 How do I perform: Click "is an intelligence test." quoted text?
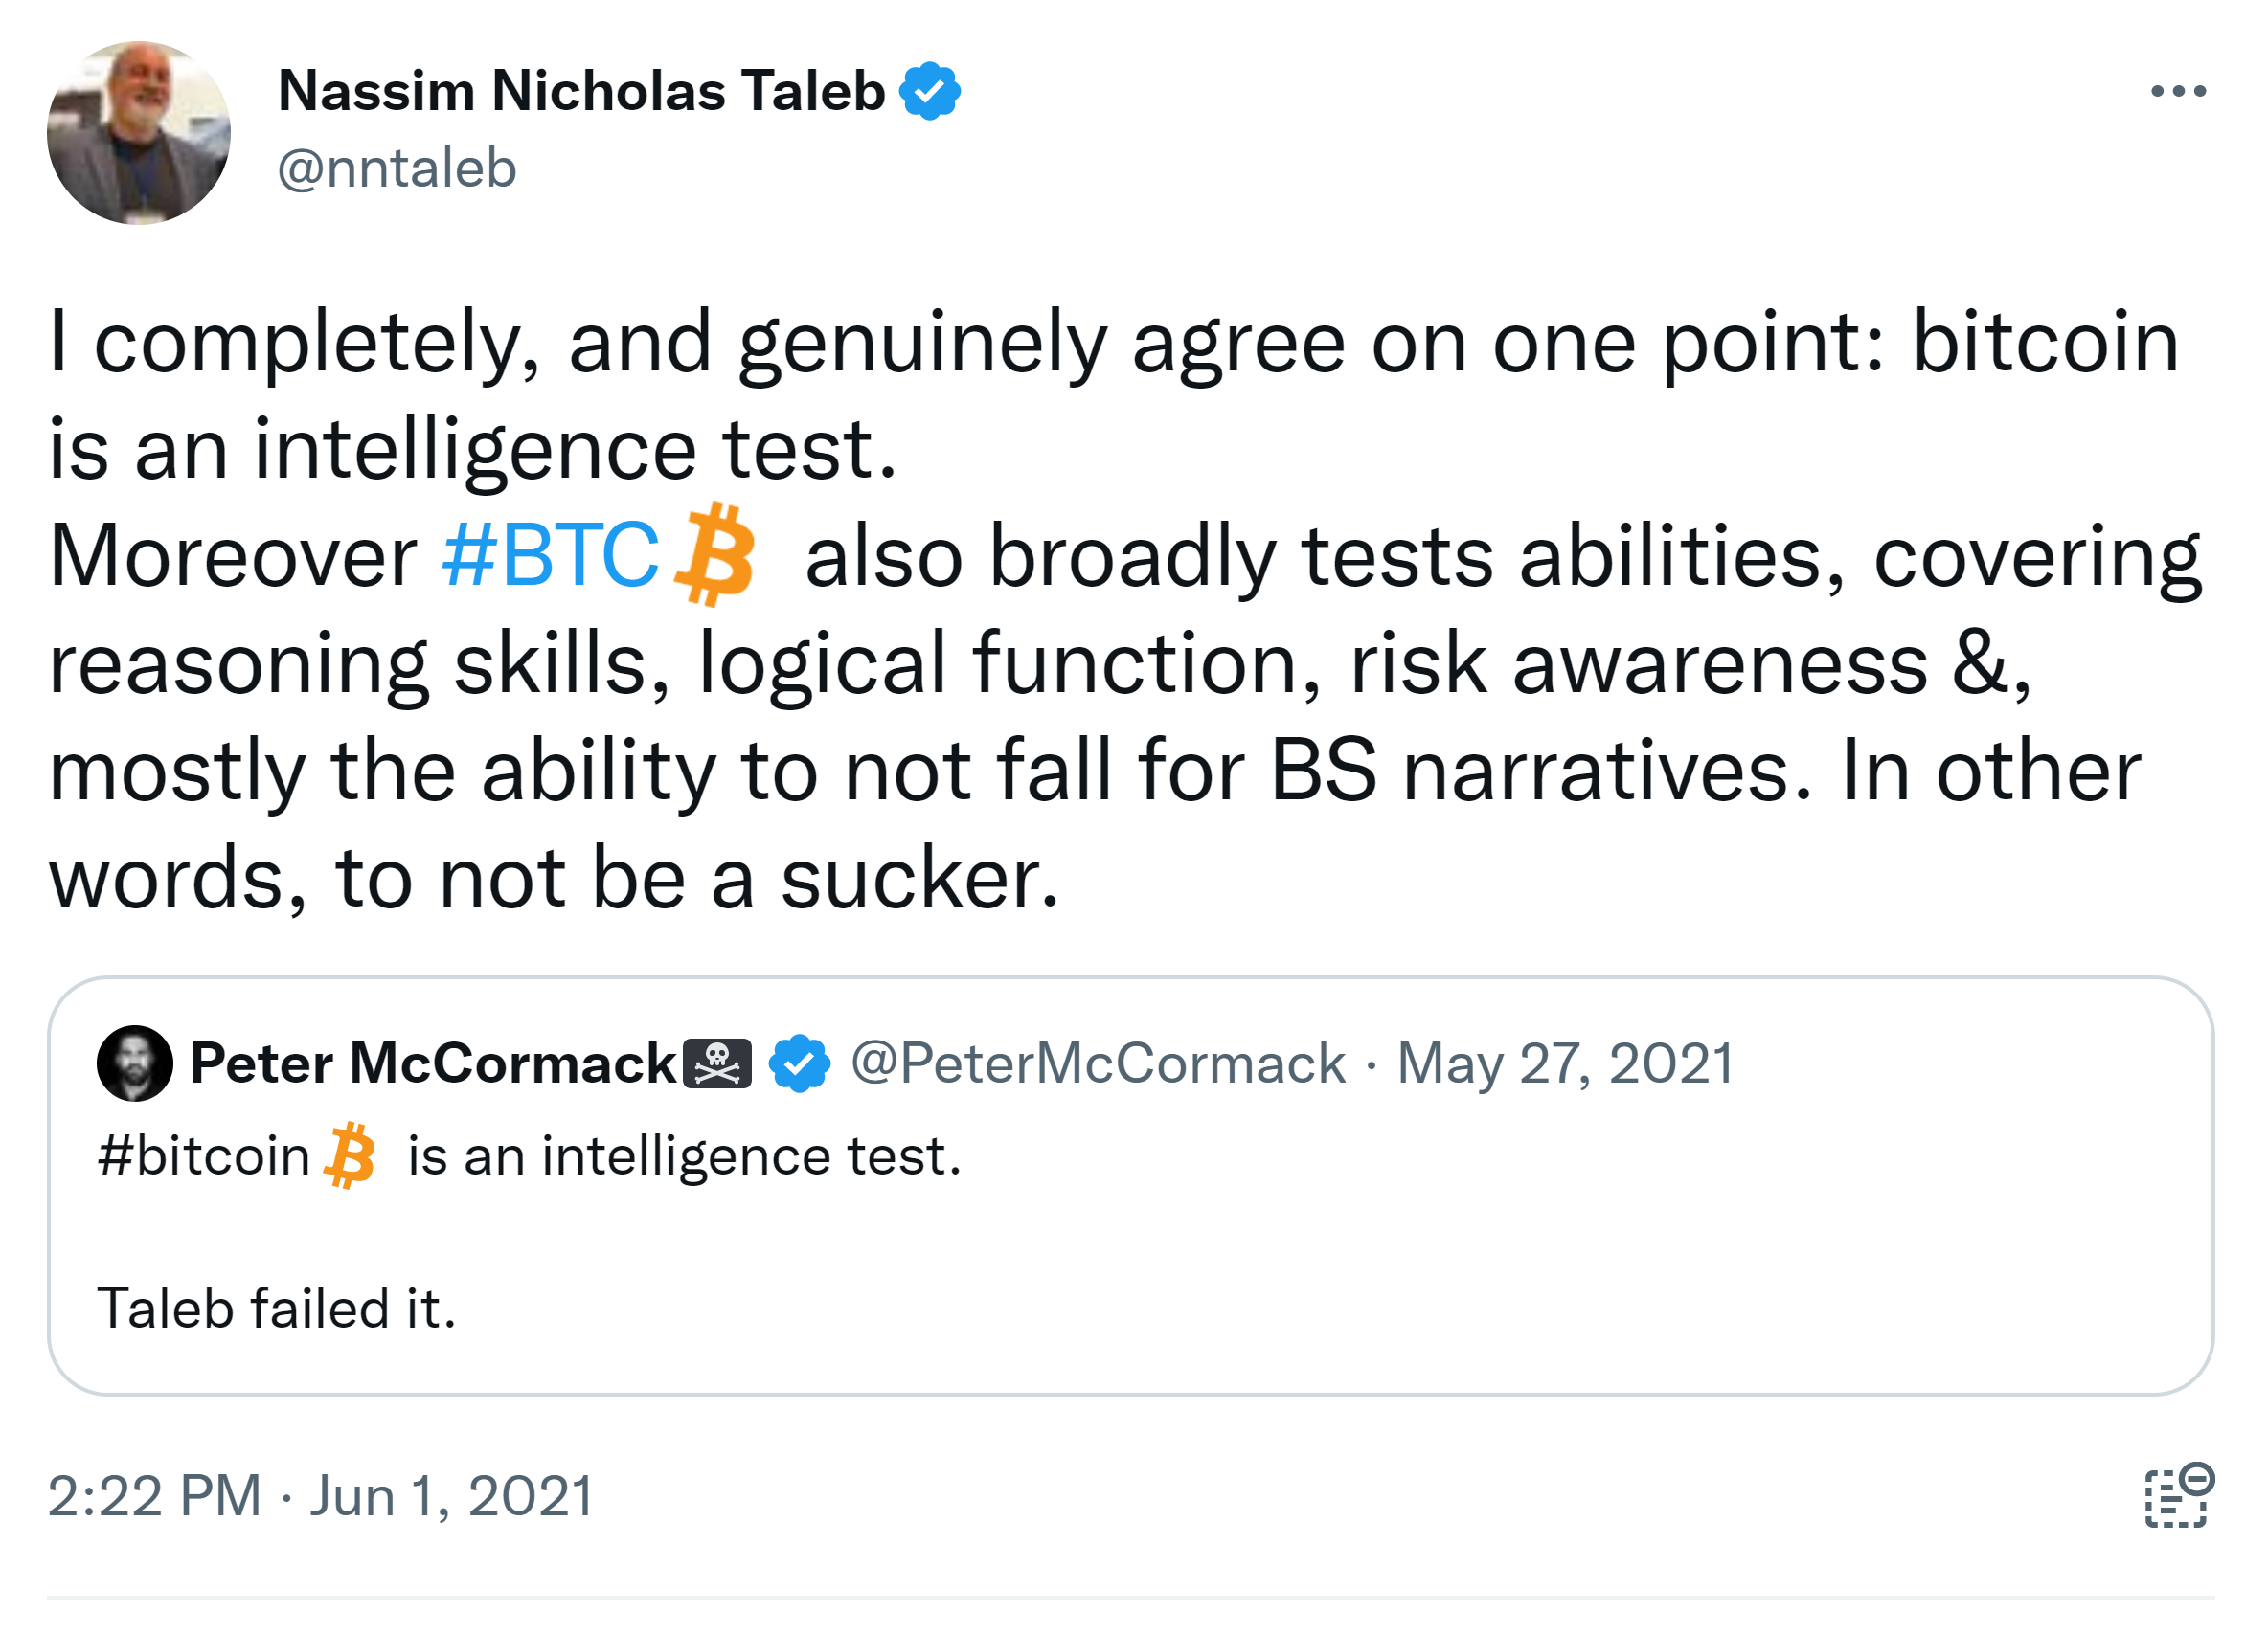coord(685,1156)
